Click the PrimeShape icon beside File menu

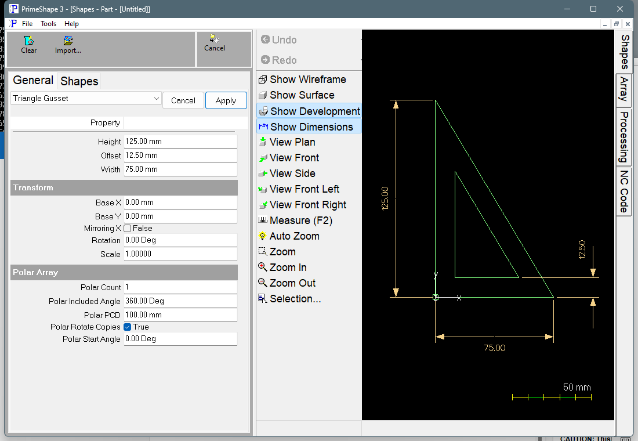[x=13, y=24]
